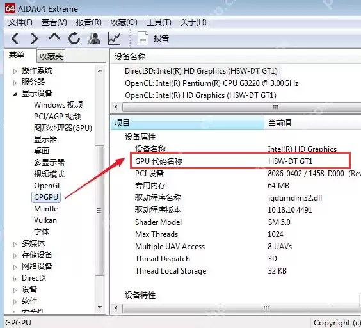Open the 文件(F) menu
This screenshot has width=361, height=328.
point(20,22)
